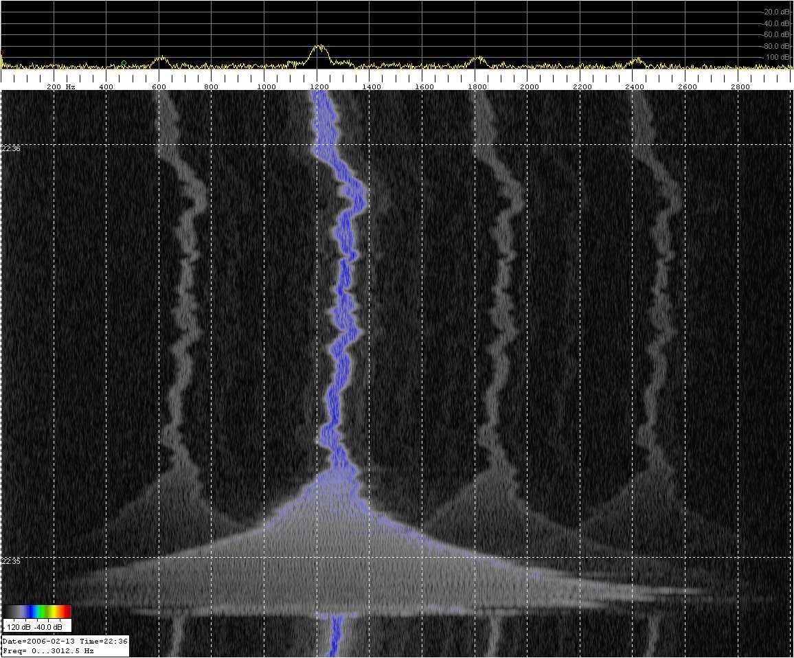Click the 2800 label on frequency axis
The width and height of the screenshot is (794, 658).
click(x=740, y=87)
